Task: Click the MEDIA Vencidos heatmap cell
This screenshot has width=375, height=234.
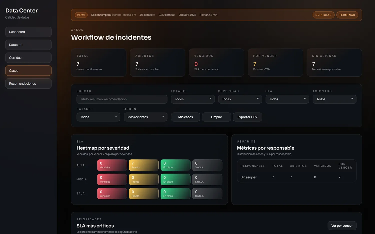Action: click(x=112, y=179)
